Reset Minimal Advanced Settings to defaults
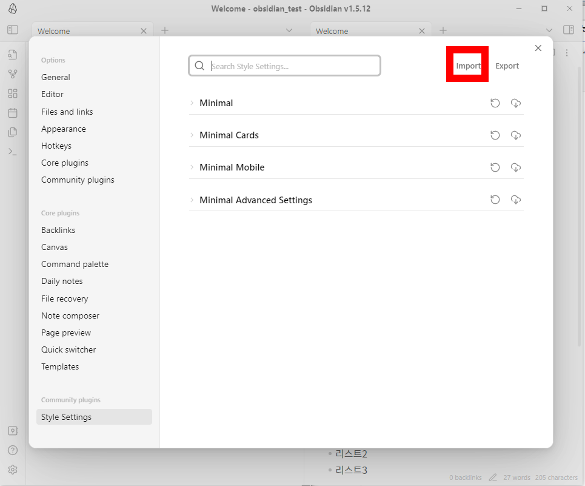 495,200
